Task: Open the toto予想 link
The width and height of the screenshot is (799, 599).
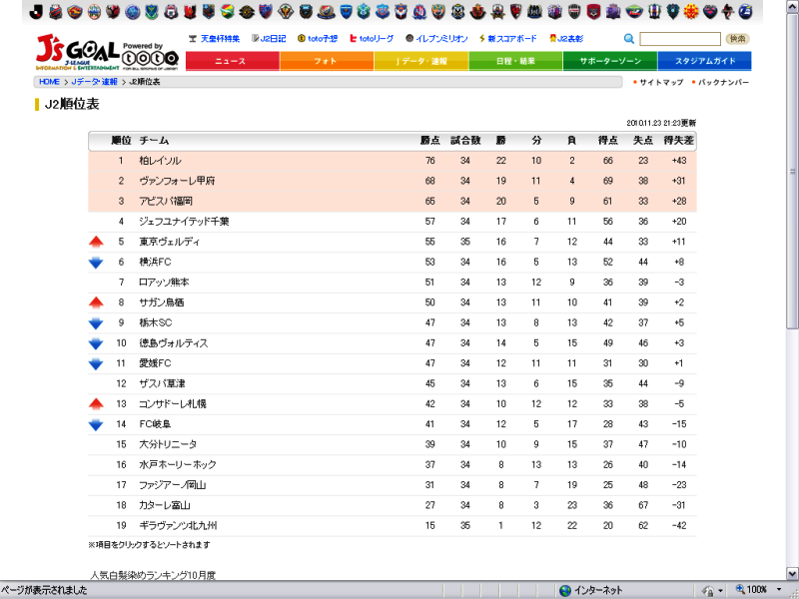Action: [x=318, y=39]
